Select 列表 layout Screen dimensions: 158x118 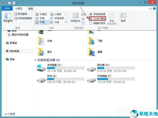40,18
